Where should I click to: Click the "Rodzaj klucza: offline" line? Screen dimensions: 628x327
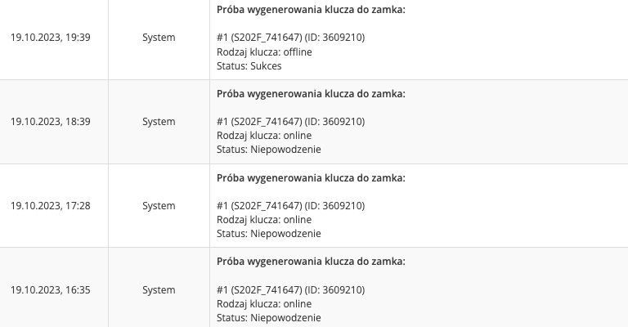[264, 52]
